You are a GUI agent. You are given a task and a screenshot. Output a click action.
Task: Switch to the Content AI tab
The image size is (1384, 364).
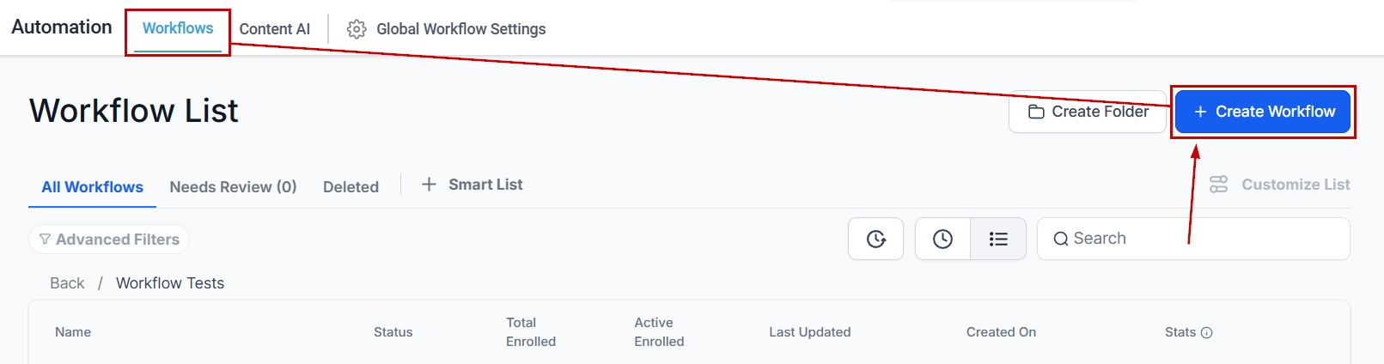(x=274, y=29)
